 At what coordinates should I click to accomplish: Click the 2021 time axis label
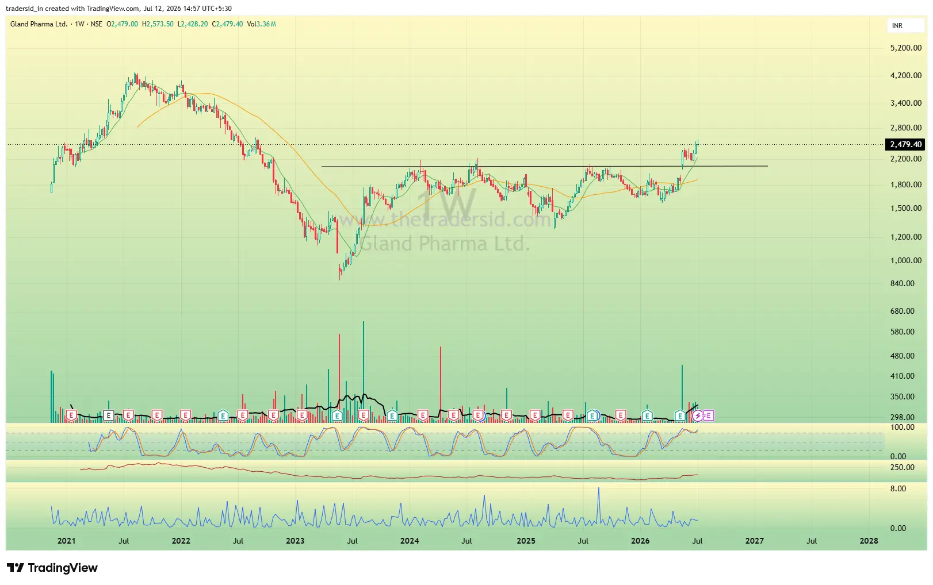[66, 541]
